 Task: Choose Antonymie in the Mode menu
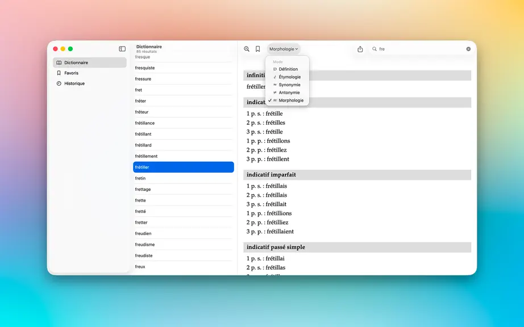(287, 93)
